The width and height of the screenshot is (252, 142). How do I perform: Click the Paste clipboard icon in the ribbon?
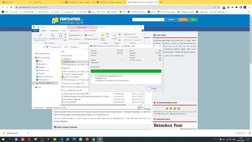tap(60, 35)
